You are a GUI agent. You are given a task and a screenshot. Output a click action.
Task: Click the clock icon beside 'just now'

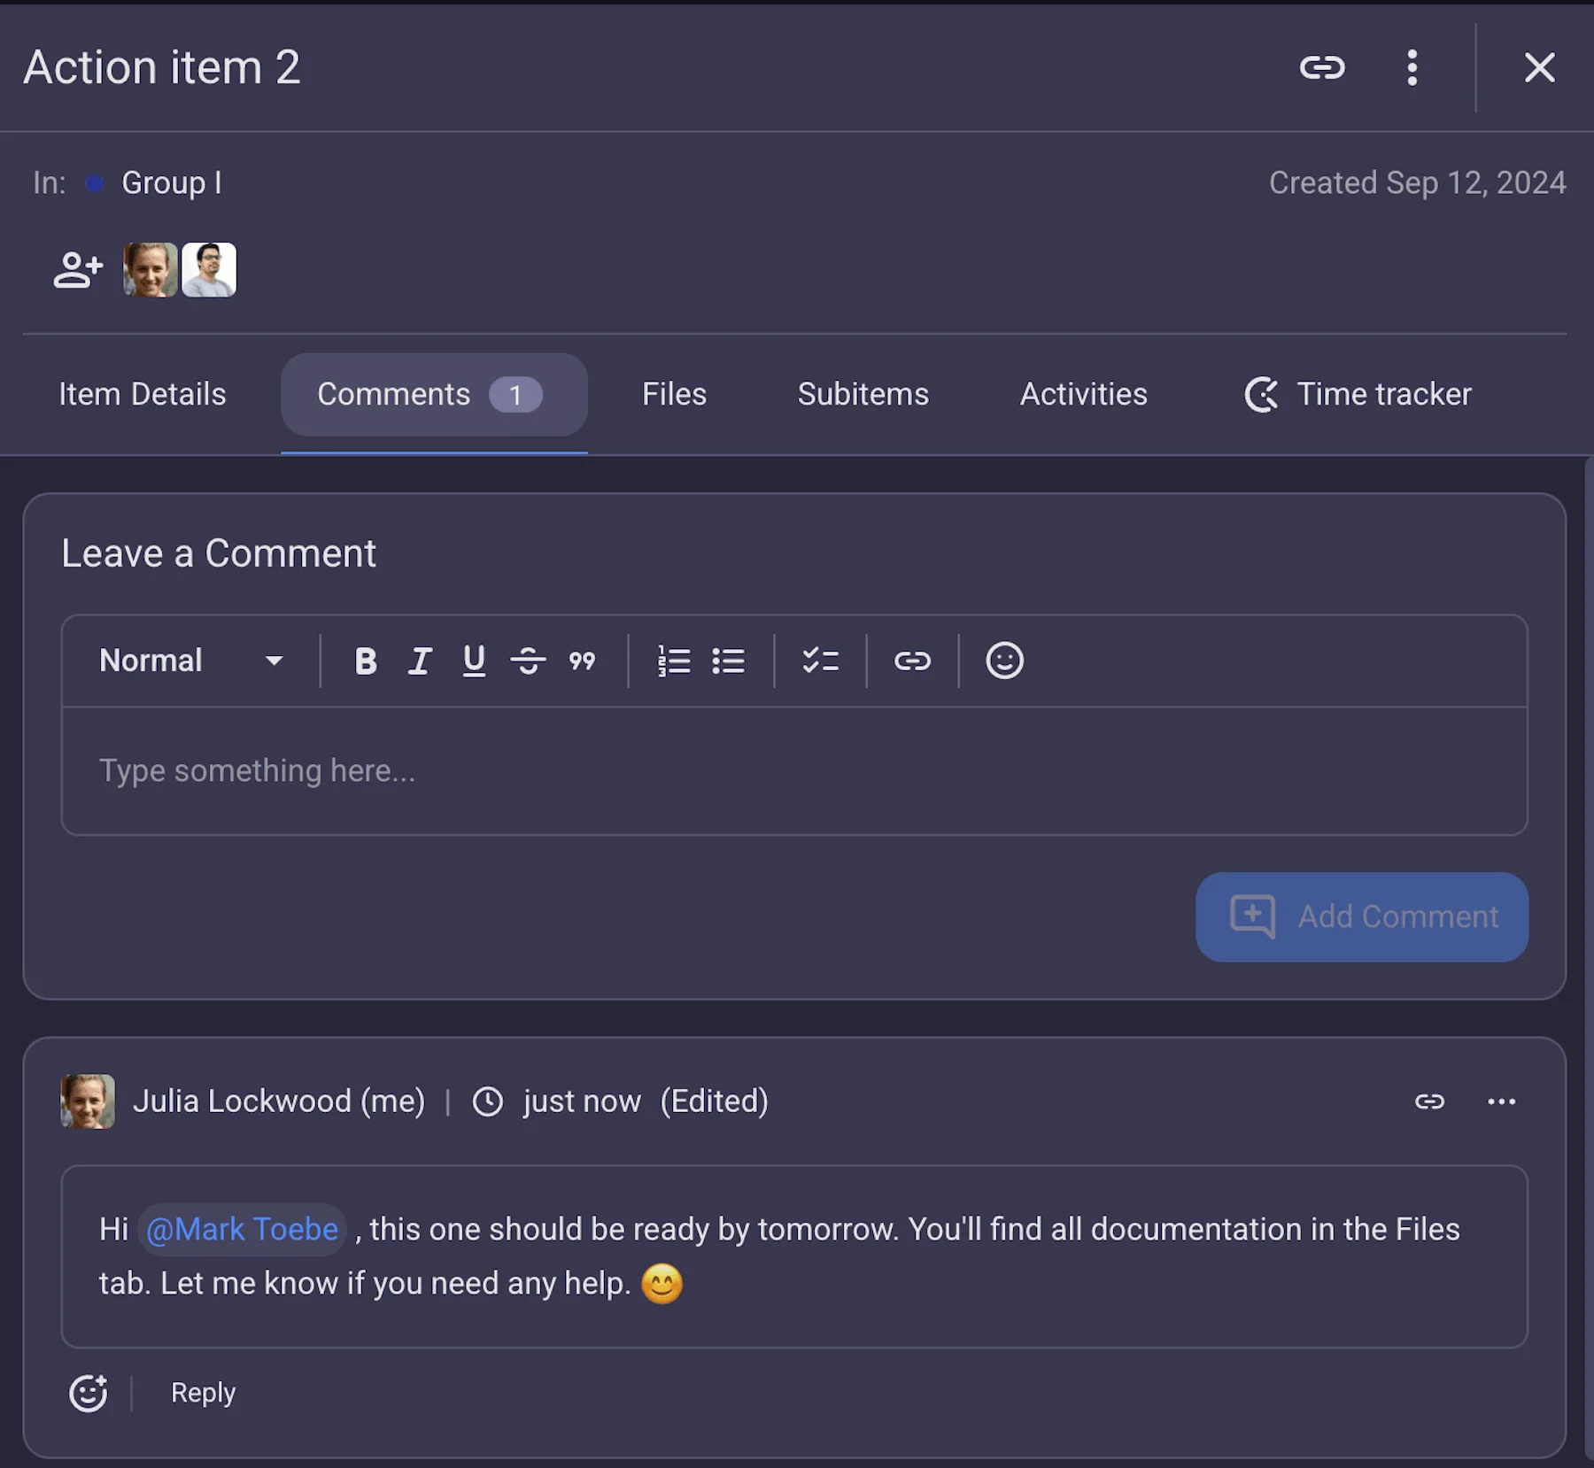tap(487, 1101)
